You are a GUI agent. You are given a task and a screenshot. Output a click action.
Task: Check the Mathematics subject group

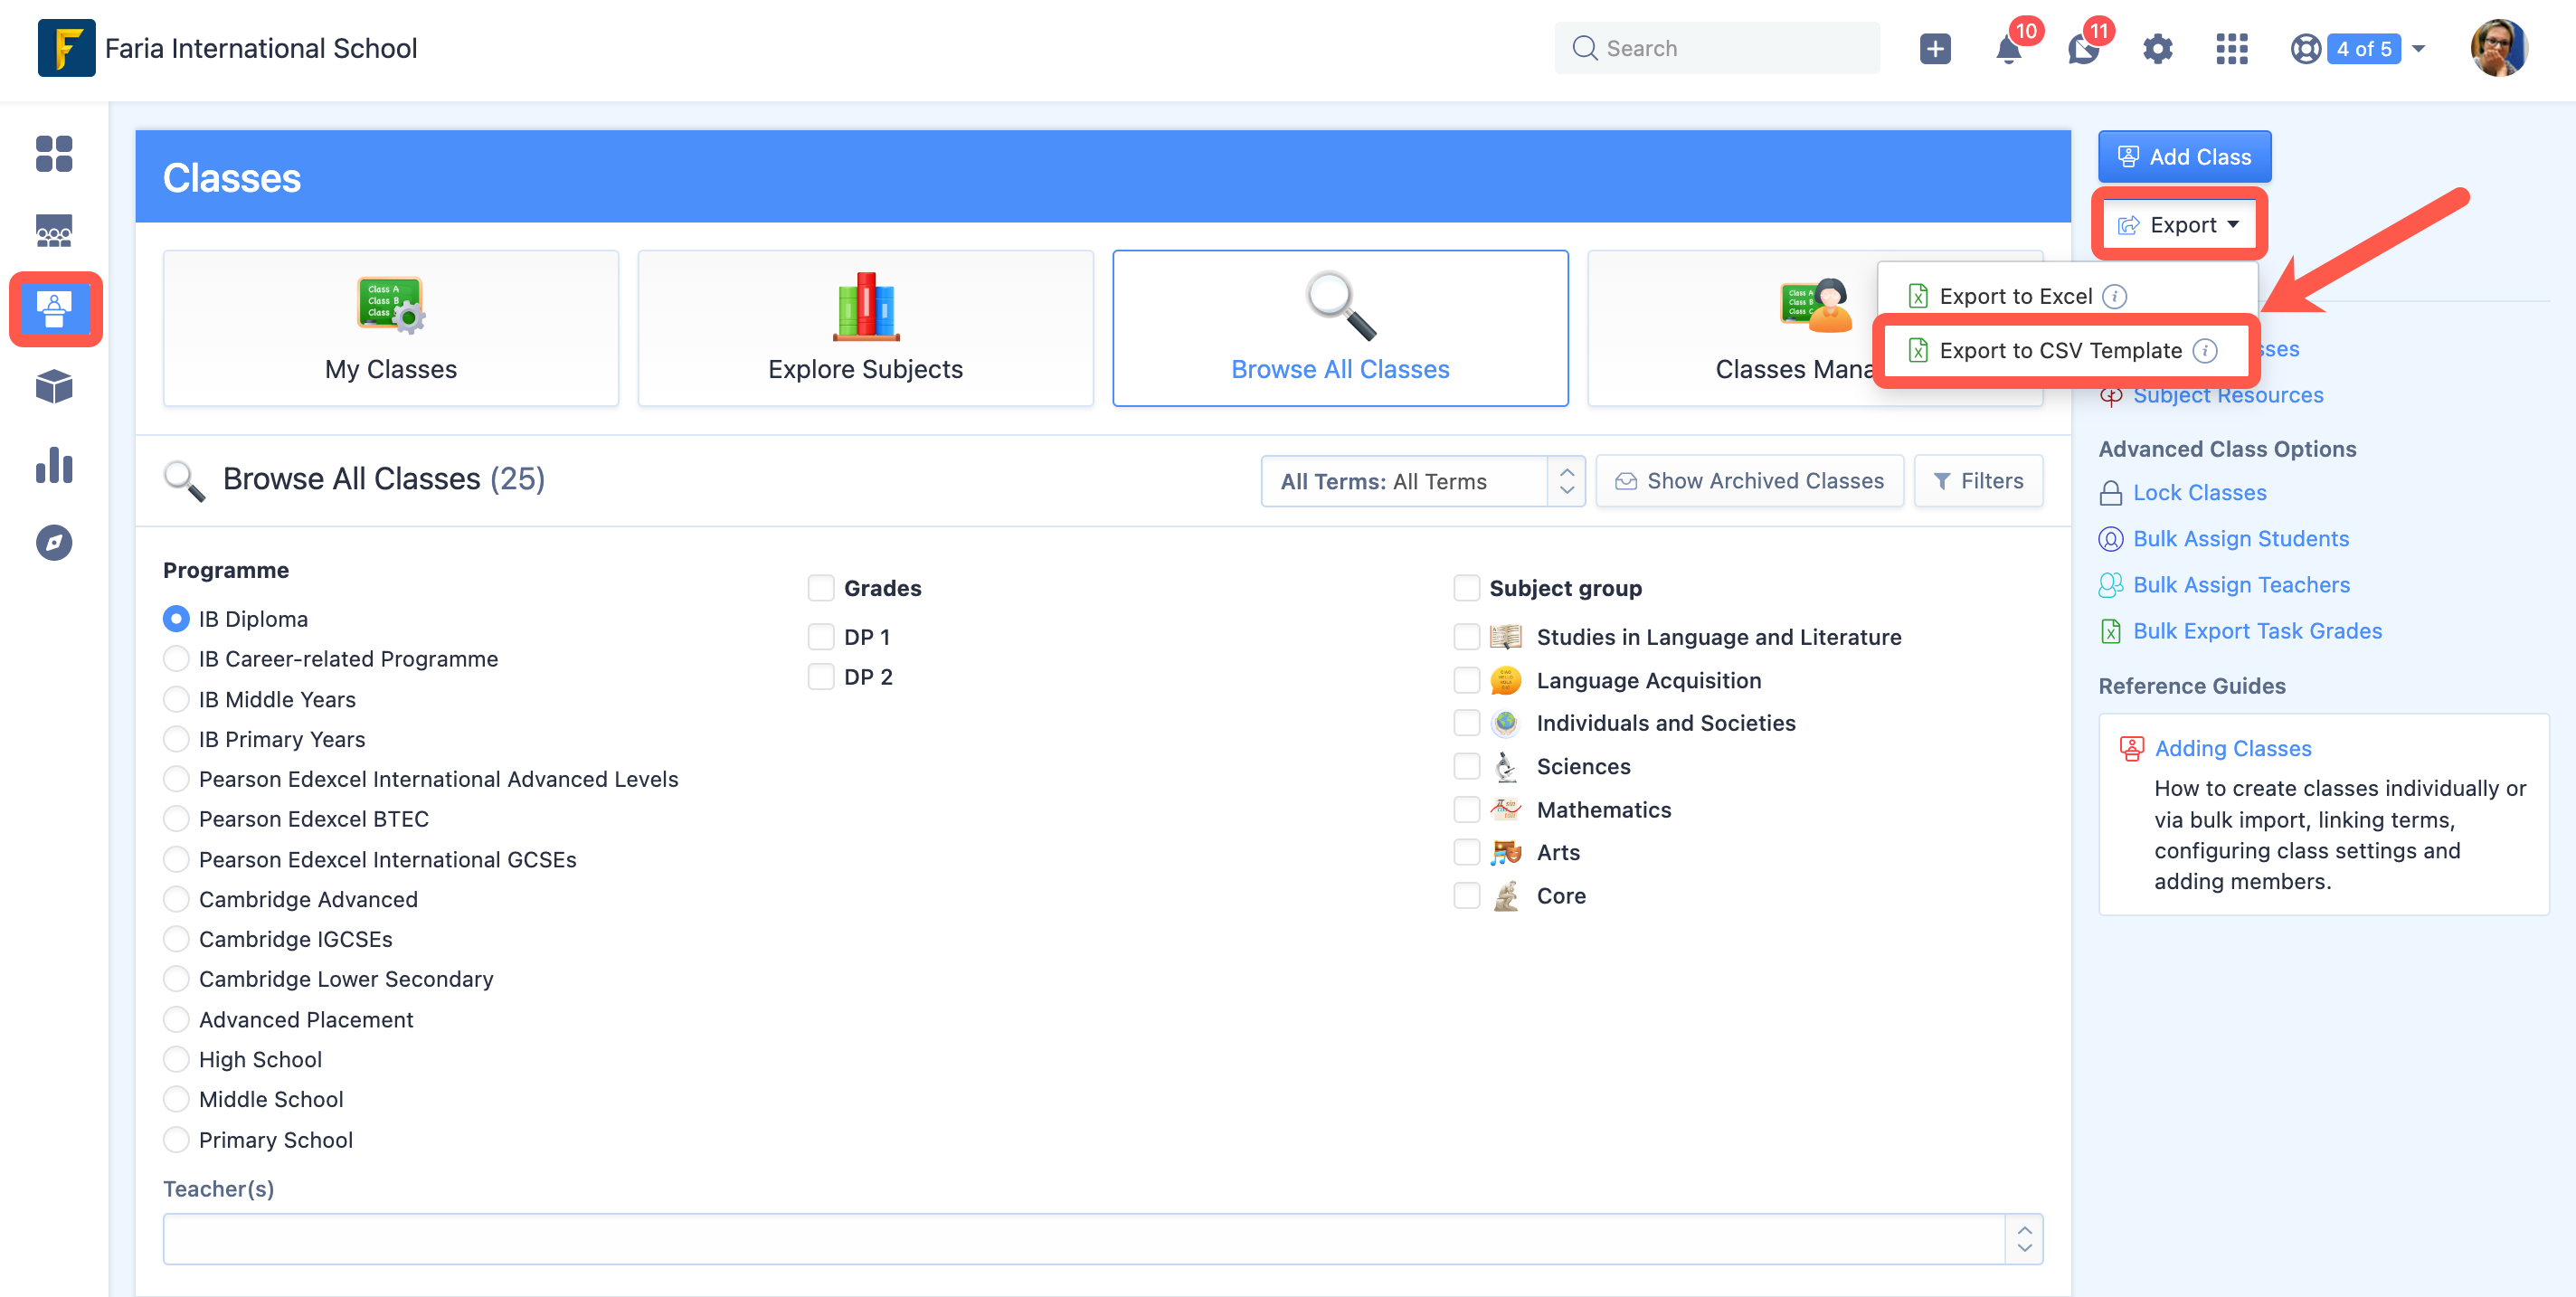[x=1466, y=809]
